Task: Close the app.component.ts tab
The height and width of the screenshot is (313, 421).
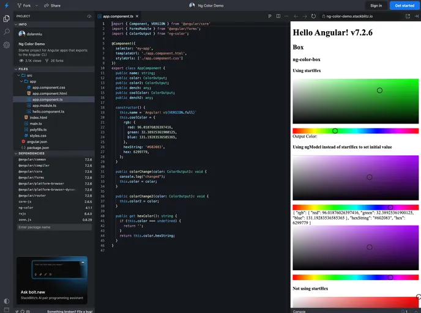Action: pos(137,17)
